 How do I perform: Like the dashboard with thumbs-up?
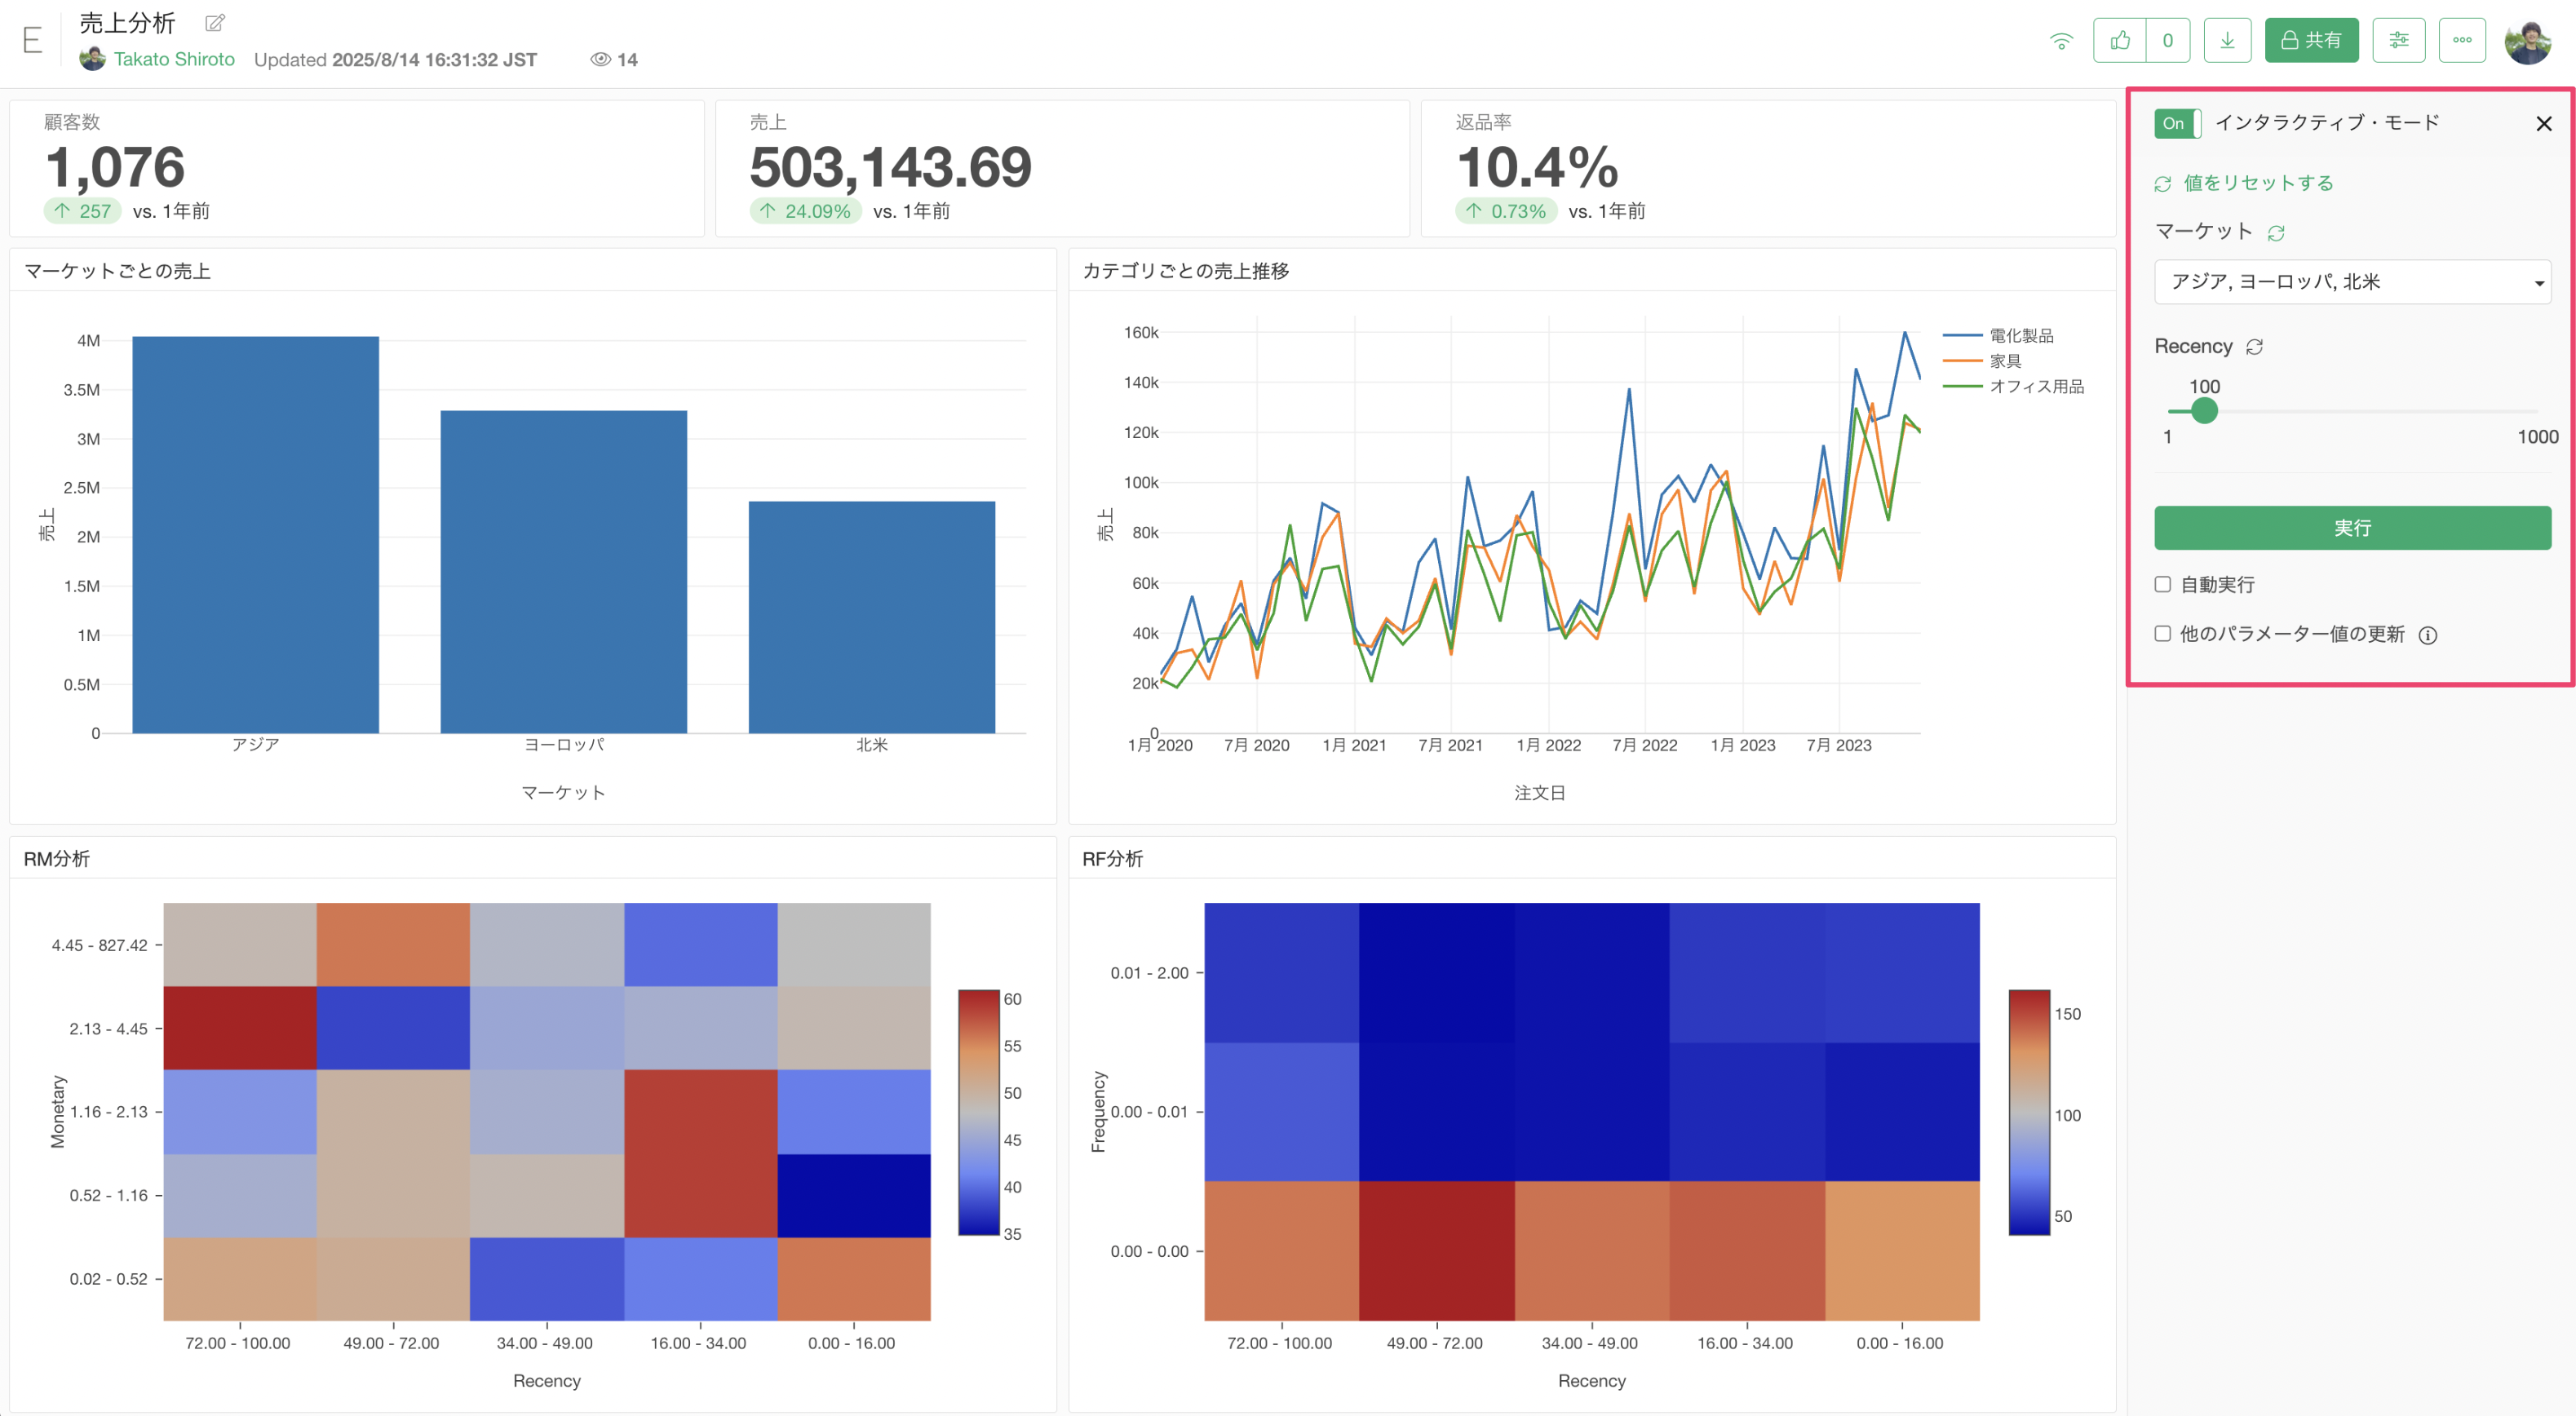tap(2120, 40)
